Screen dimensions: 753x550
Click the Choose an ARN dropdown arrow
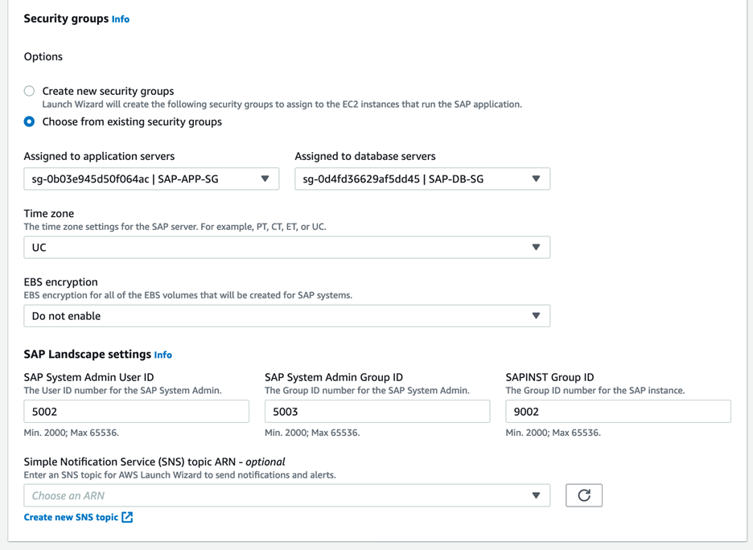point(536,495)
